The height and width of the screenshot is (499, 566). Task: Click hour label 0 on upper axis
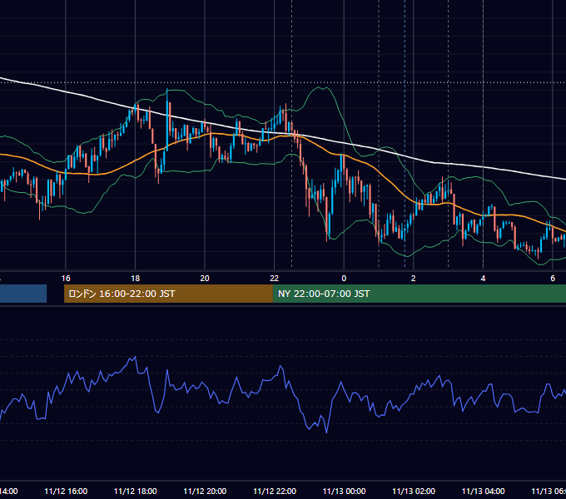[x=344, y=279]
